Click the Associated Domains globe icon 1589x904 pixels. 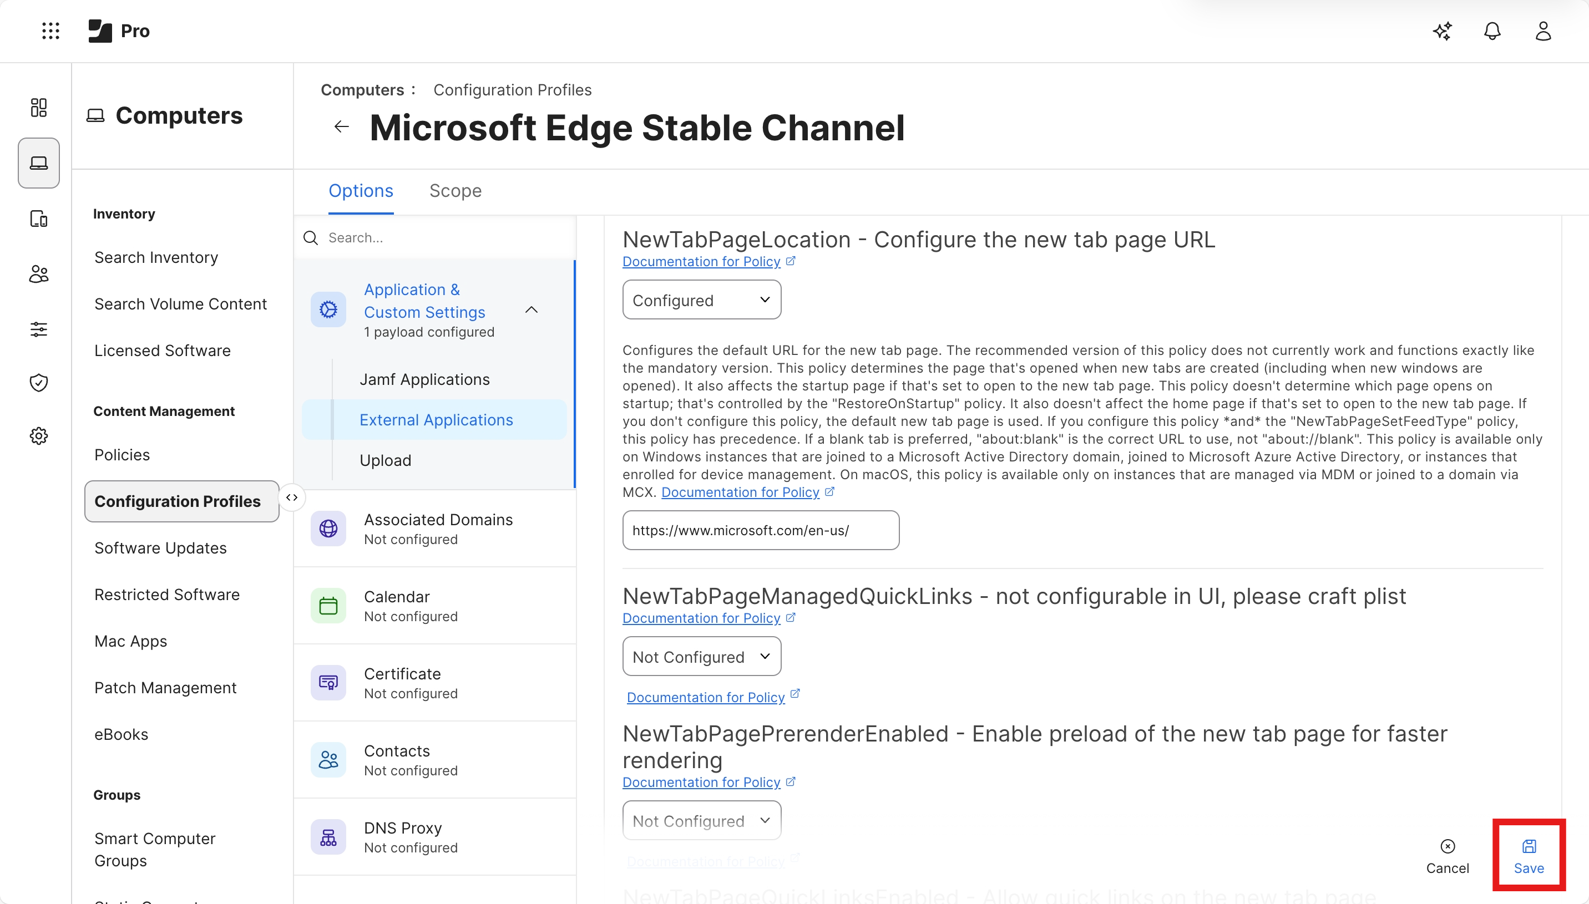pyautogui.click(x=328, y=529)
